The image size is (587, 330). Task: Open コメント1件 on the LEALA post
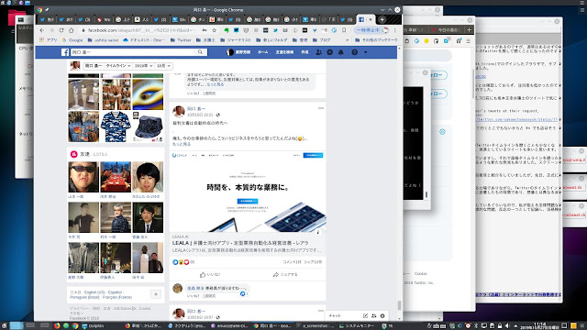point(292,262)
